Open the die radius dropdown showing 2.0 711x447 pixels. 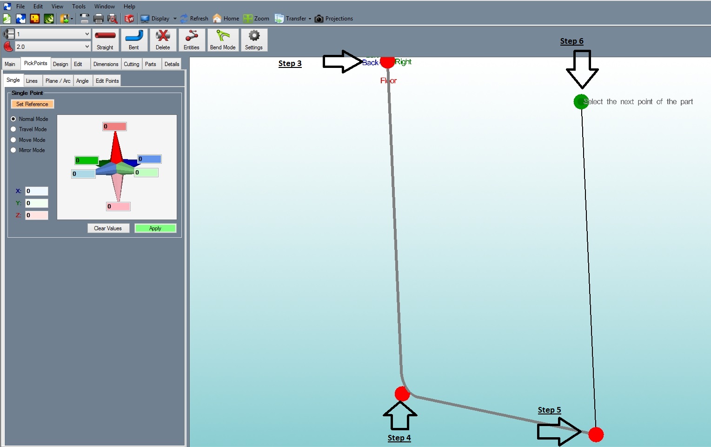53,47
